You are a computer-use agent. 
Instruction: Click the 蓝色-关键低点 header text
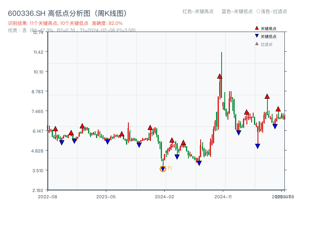[x=237, y=11]
